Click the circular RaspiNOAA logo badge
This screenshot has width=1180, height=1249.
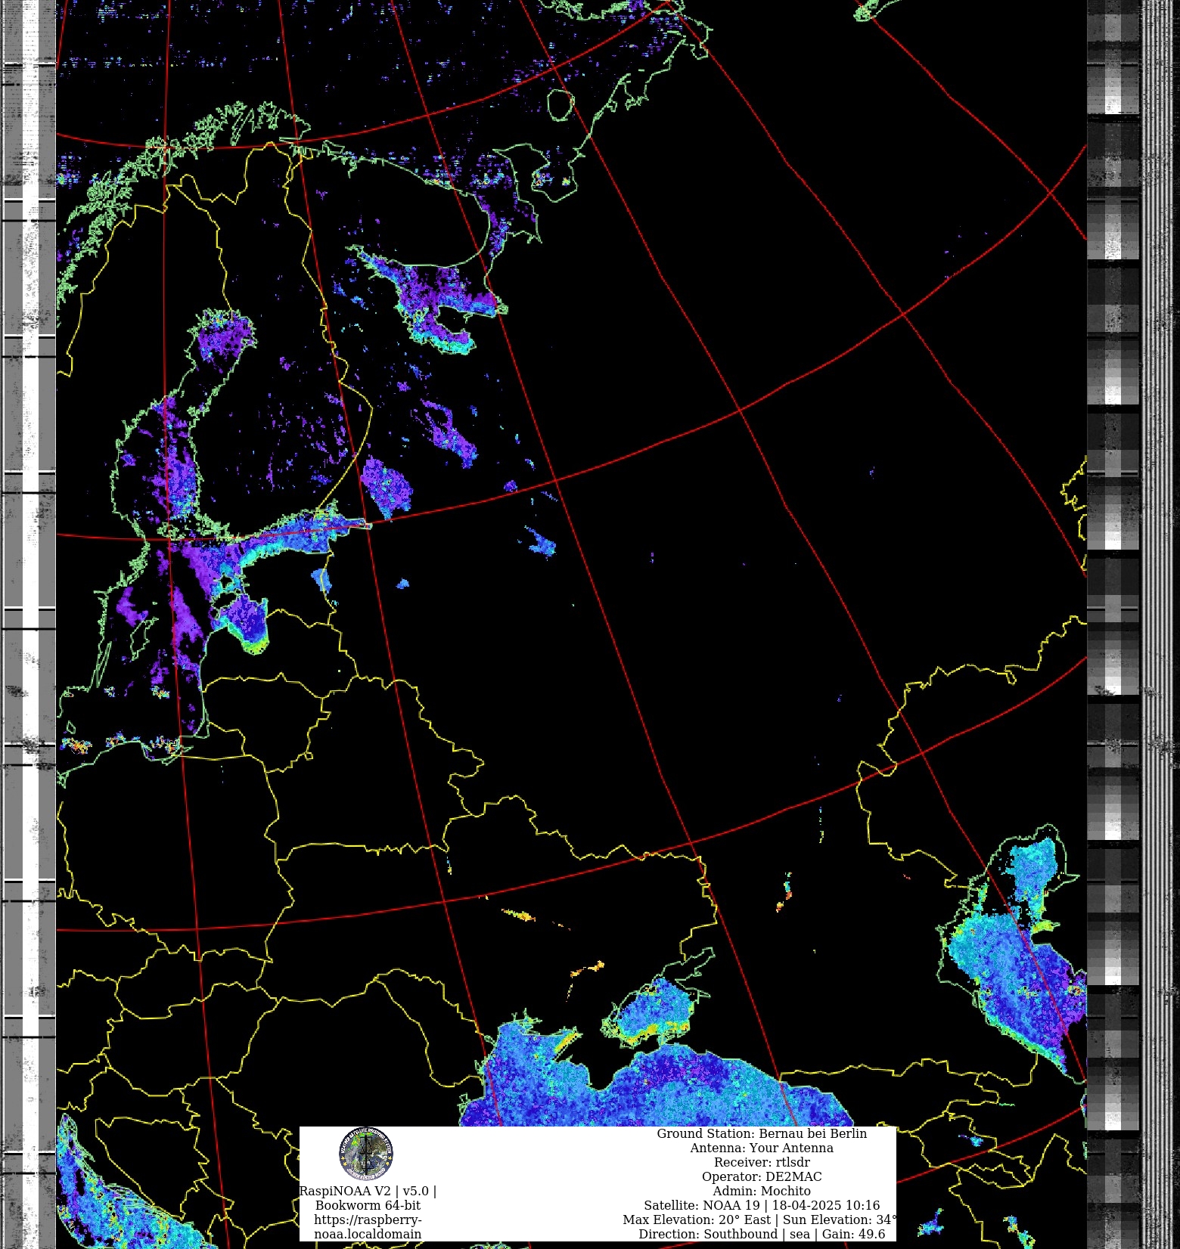(x=366, y=1154)
